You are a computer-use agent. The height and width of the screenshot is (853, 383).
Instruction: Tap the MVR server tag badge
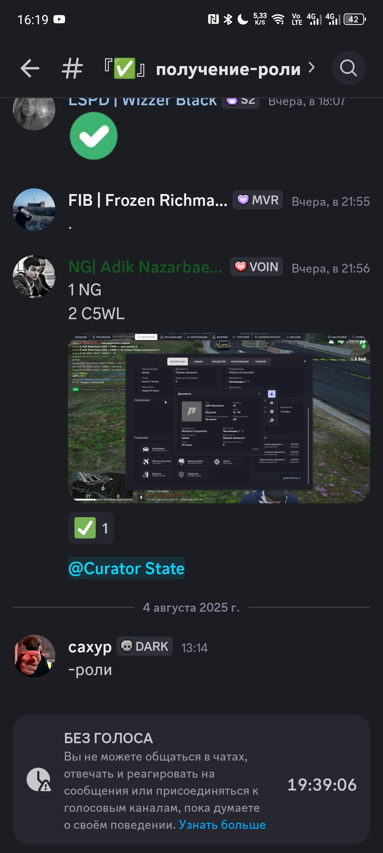(258, 200)
